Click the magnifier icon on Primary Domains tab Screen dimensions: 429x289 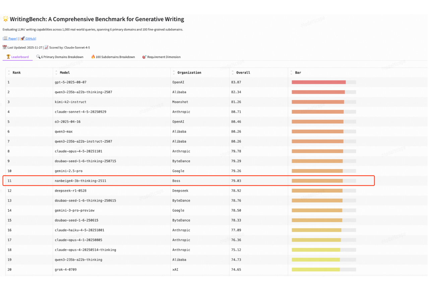pos(38,57)
